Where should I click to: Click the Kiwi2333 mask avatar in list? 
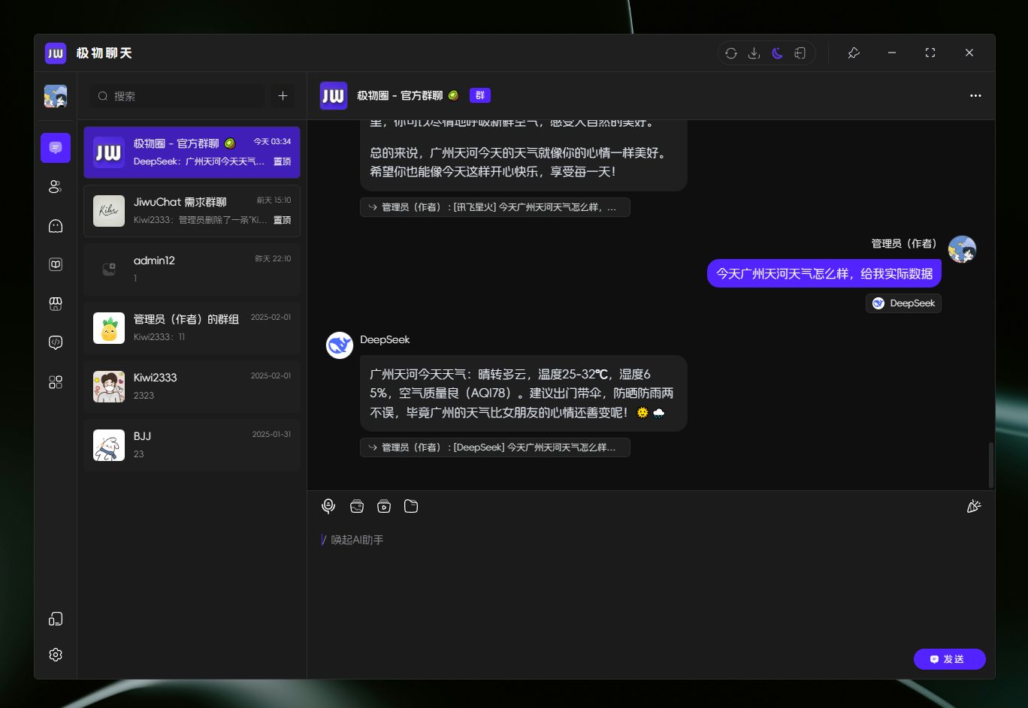pos(109,387)
